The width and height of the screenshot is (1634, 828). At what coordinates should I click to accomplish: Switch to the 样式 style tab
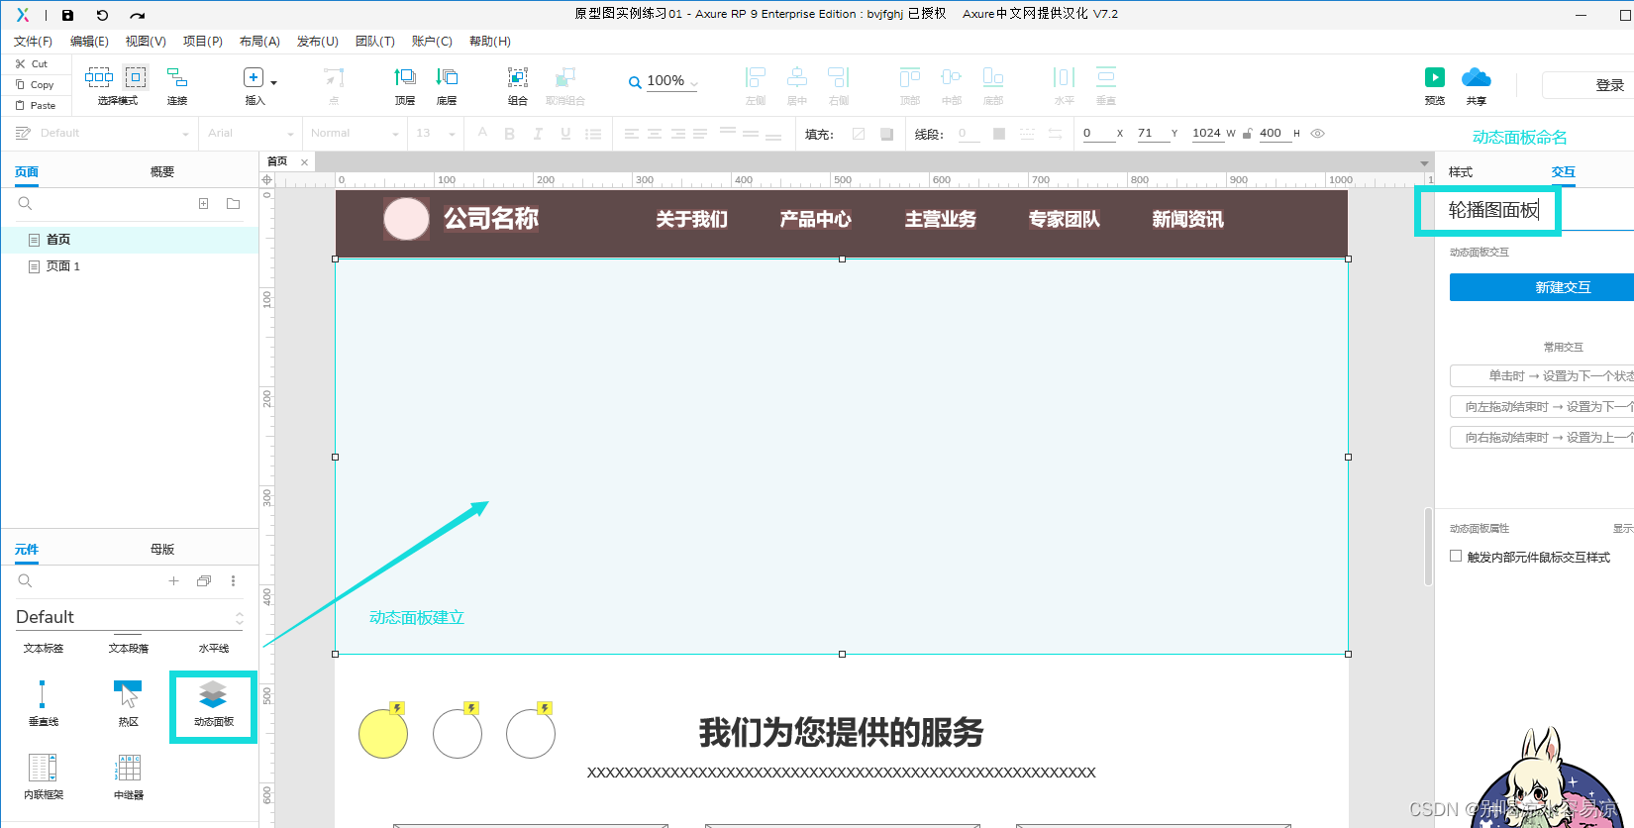tap(1461, 172)
